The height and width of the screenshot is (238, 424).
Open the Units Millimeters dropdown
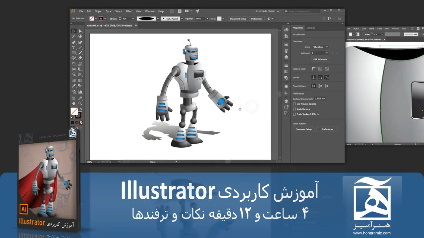[320, 47]
